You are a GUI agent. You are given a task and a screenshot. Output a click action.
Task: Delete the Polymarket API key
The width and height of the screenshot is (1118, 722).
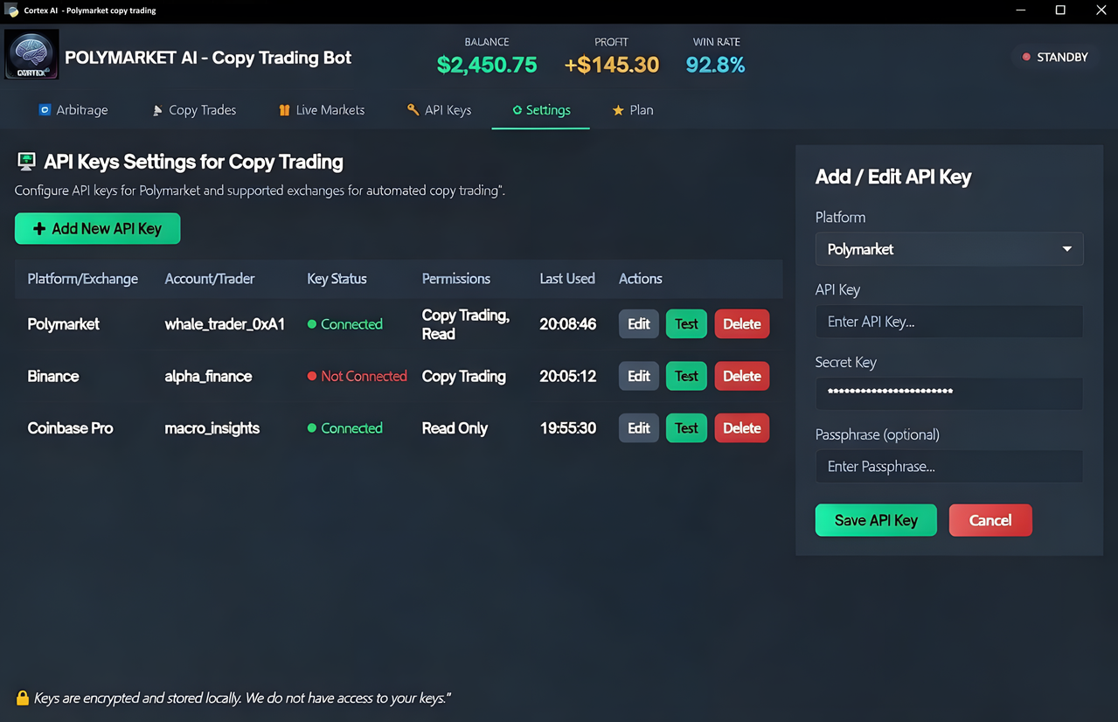click(742, 324)
